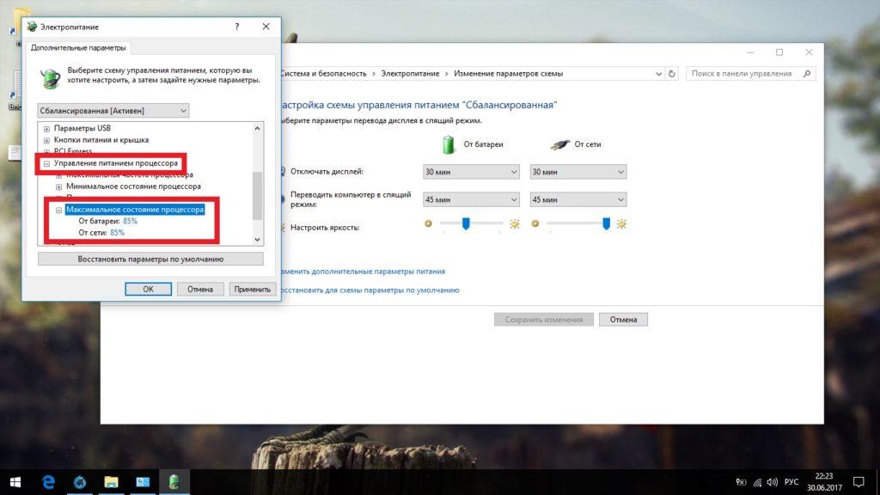Click the От сети 85% value
The image size is (880, 495).
[117, 232]
